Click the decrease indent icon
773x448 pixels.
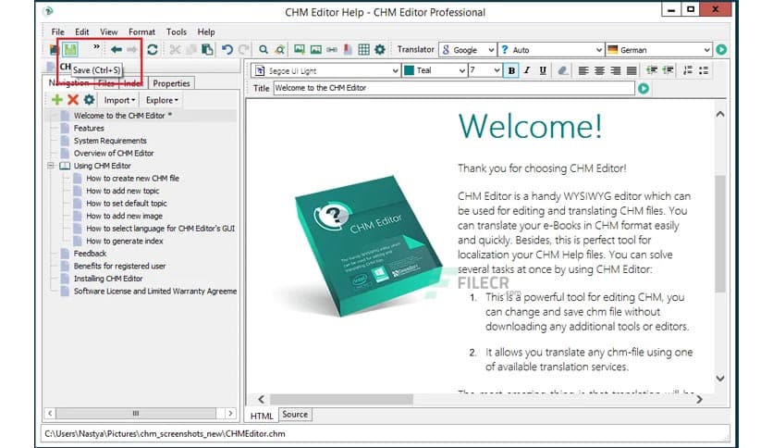652,70
